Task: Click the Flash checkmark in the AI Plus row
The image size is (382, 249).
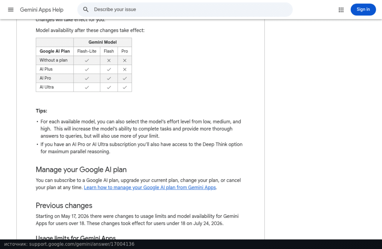Action: (109, 69)
